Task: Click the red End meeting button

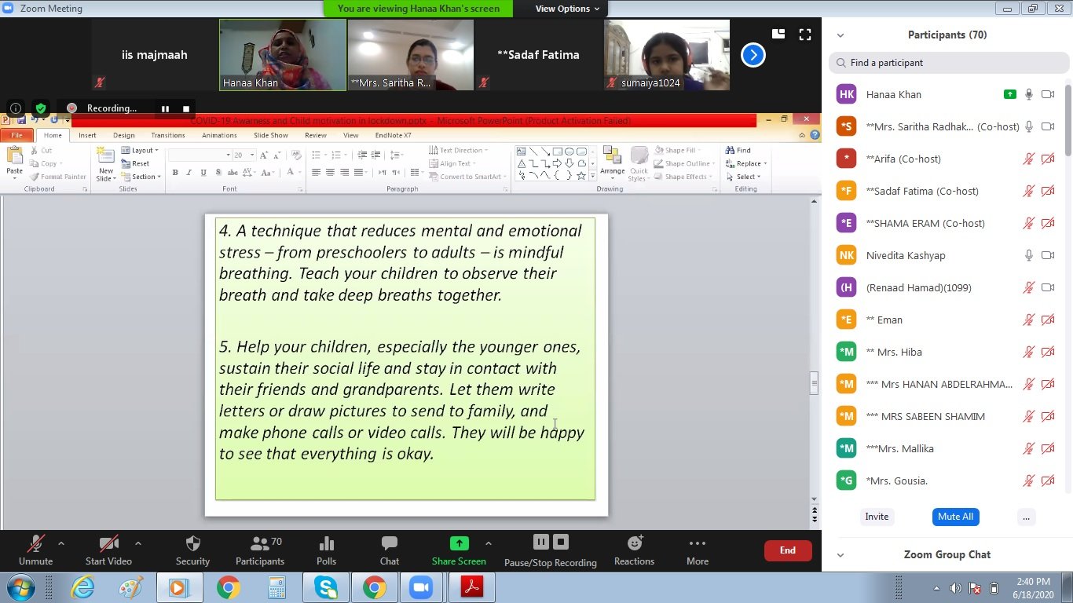Action: pos(788,550)
